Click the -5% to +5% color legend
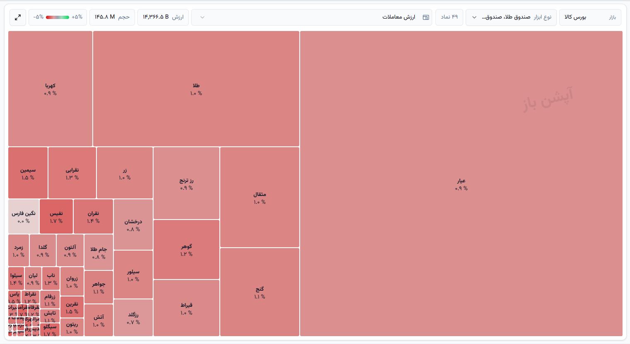 (58, 17)
